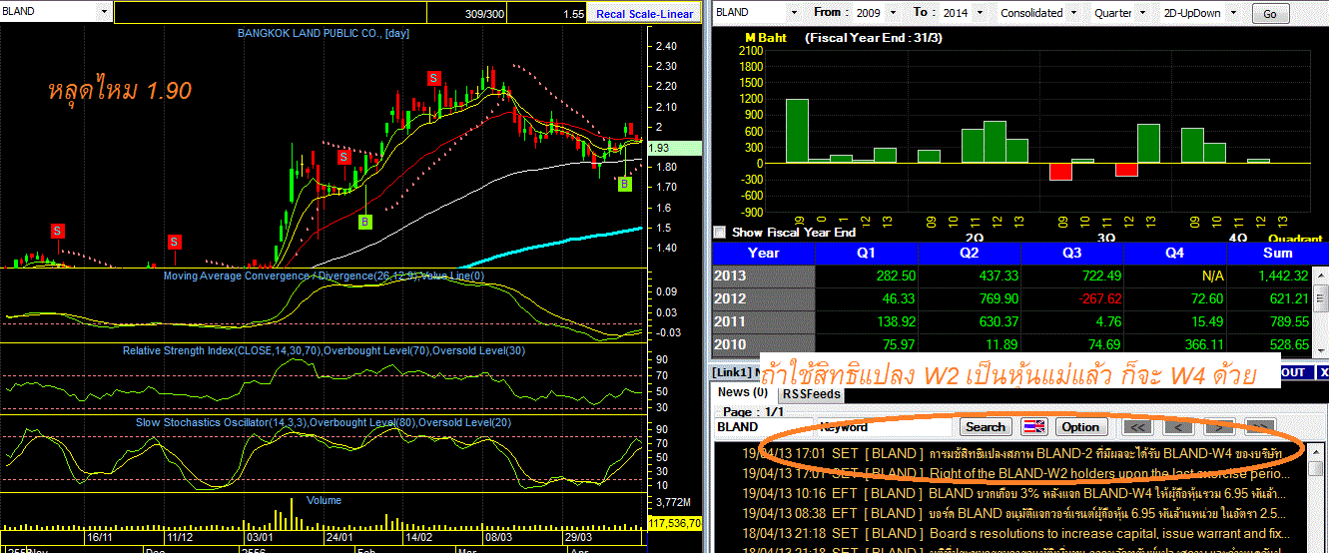Open 'Board s resolutions to increase capital' news

[1011, 533]
